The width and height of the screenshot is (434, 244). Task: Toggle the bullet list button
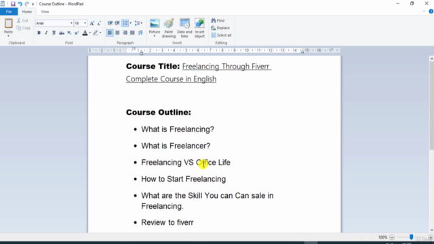125,23
